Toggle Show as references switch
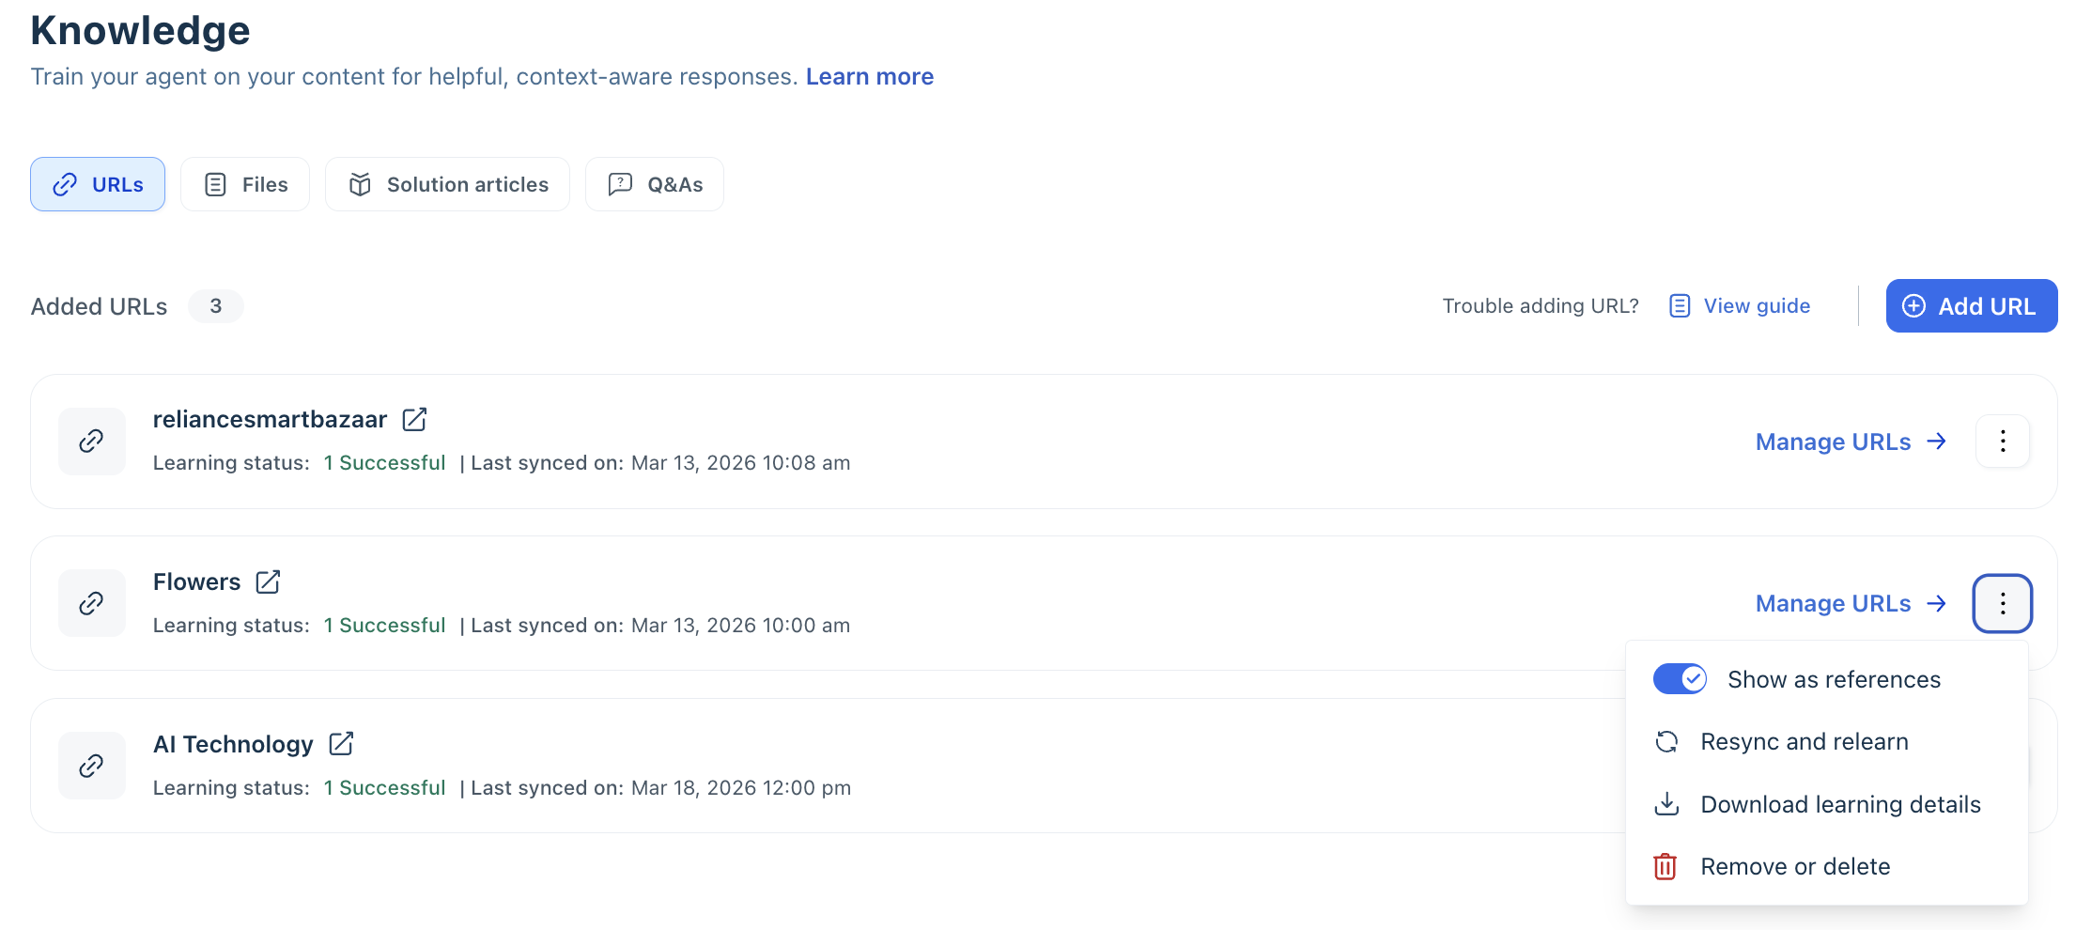2076x930 pixels. pyautogui.click(x=1680, y=678)
